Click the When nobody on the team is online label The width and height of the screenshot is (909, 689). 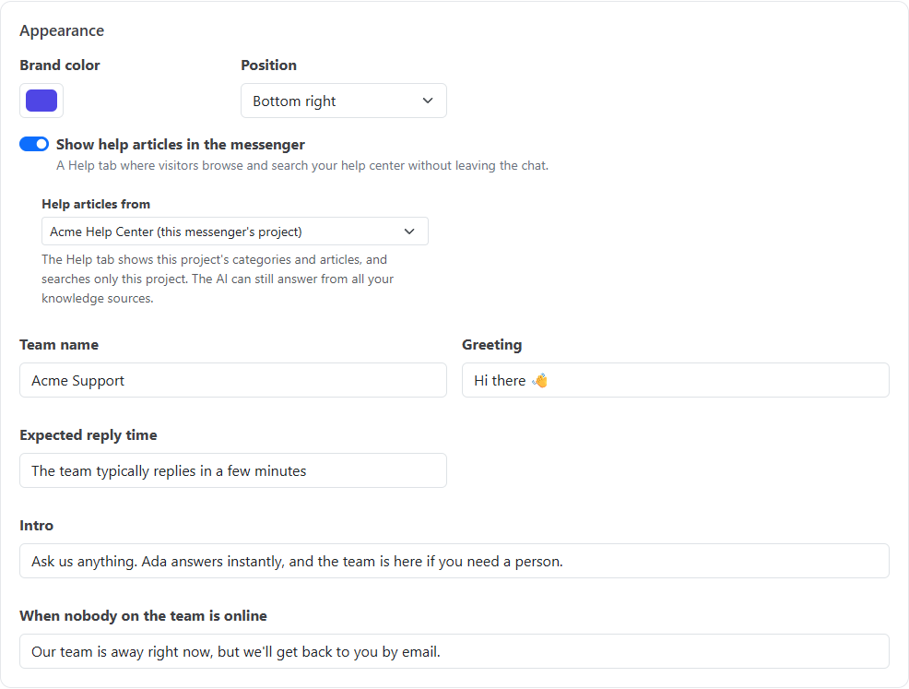143,616
